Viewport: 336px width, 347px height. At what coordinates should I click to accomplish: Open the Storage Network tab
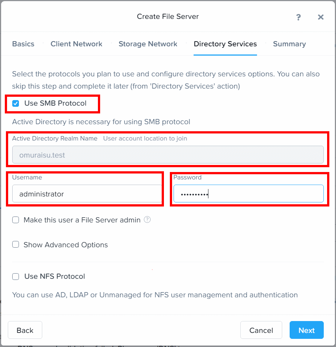[x=148, y=44]
